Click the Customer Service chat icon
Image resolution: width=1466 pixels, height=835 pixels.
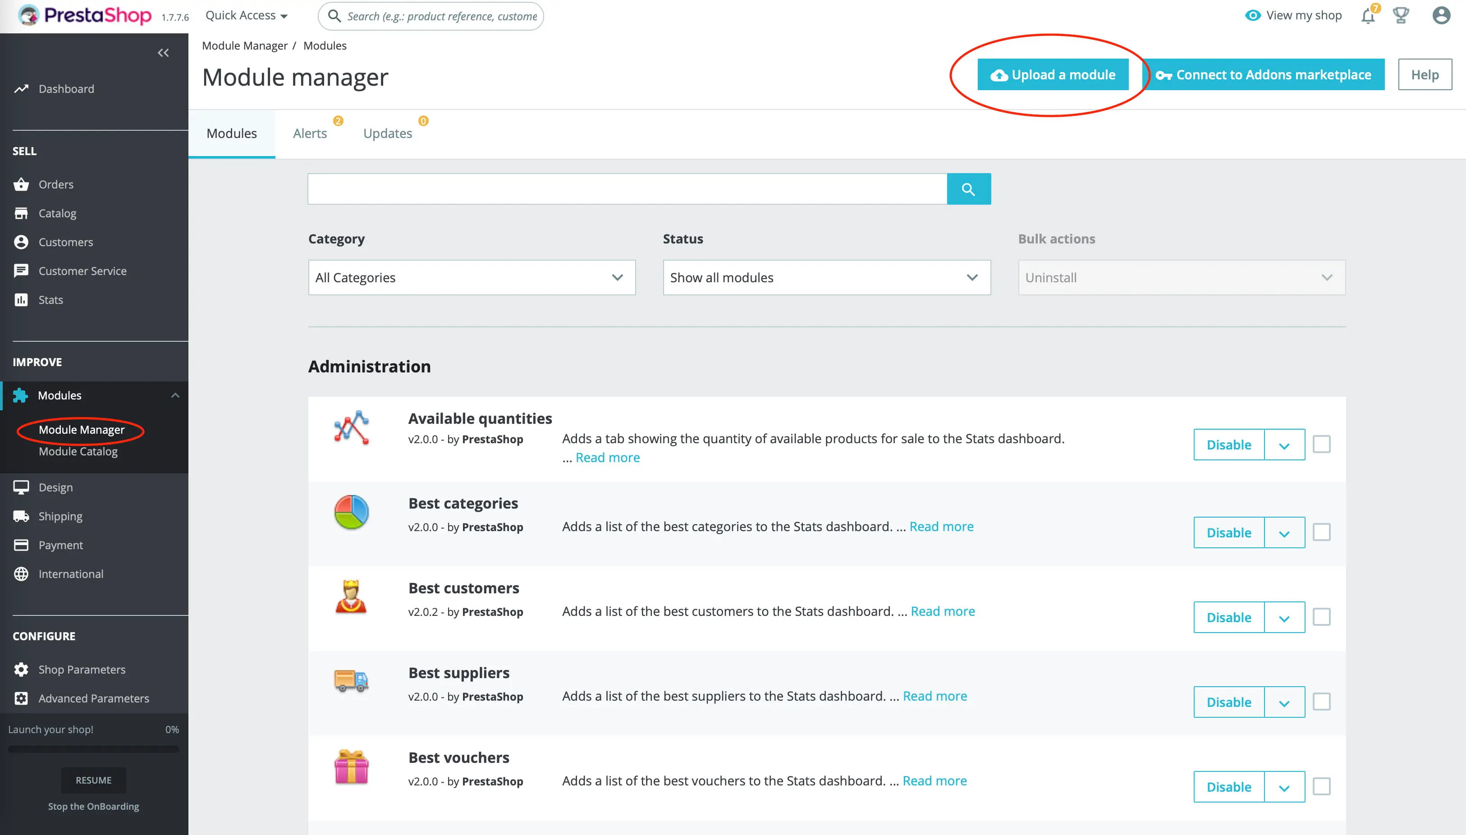(x=21, y=271)
